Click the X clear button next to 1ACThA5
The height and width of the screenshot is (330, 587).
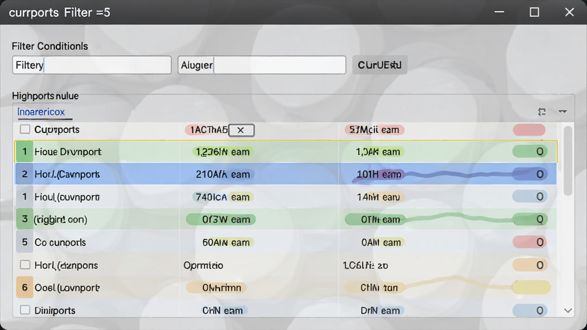(x=241, y=130)
